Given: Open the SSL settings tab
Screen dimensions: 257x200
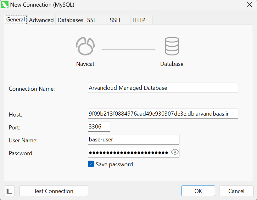Looking at the screenshot, I should point(92,20).
